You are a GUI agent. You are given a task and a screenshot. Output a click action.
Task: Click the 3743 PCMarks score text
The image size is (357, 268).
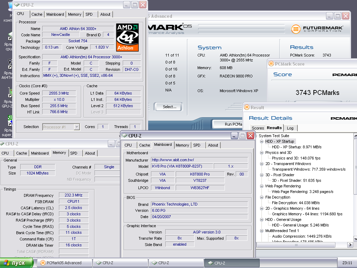(x=317, y=92)
